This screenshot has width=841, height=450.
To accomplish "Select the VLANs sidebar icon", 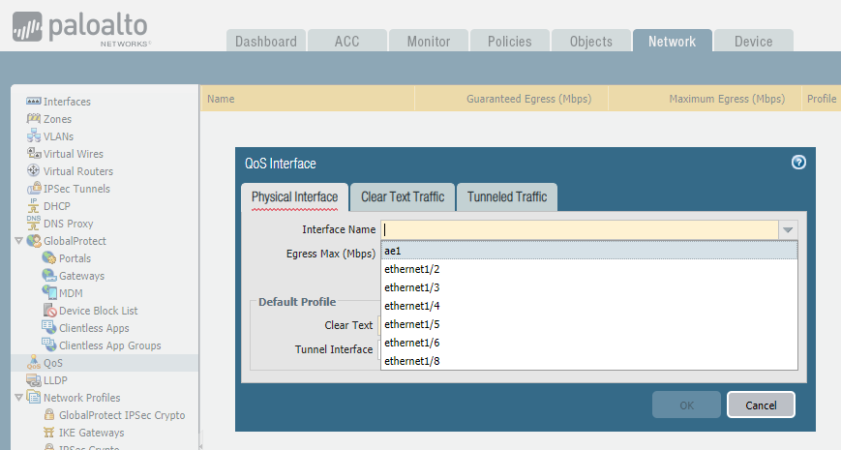I will coord(34,136).
